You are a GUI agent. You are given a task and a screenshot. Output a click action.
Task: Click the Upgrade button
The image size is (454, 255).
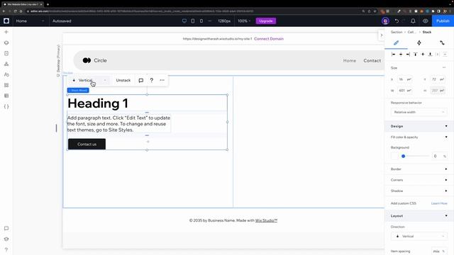point(266,21)
